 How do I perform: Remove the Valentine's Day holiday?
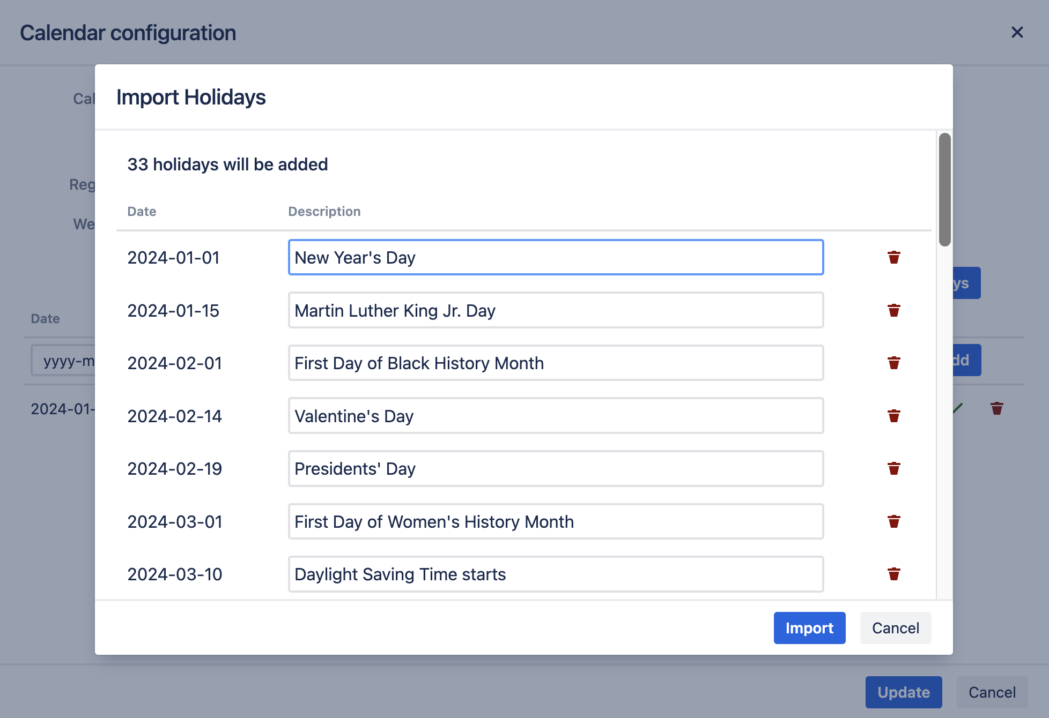pos(893,416)
